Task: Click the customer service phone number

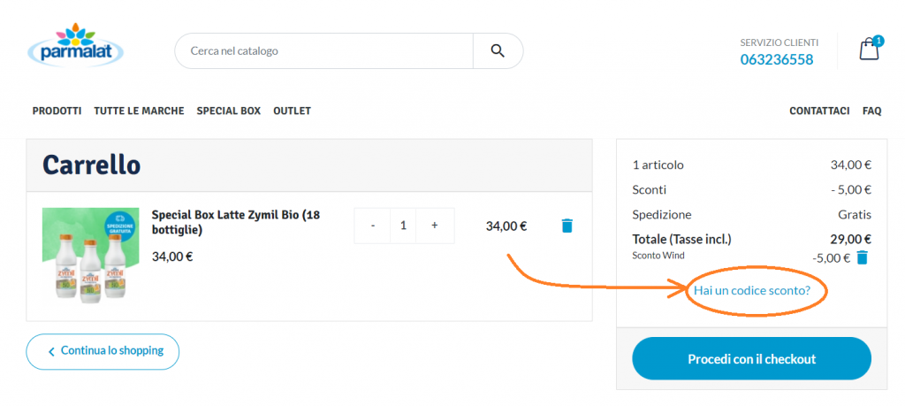Action: [x=776, y=59]
